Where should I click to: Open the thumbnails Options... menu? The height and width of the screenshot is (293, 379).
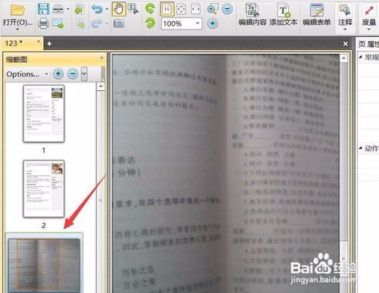click(27, 74)
